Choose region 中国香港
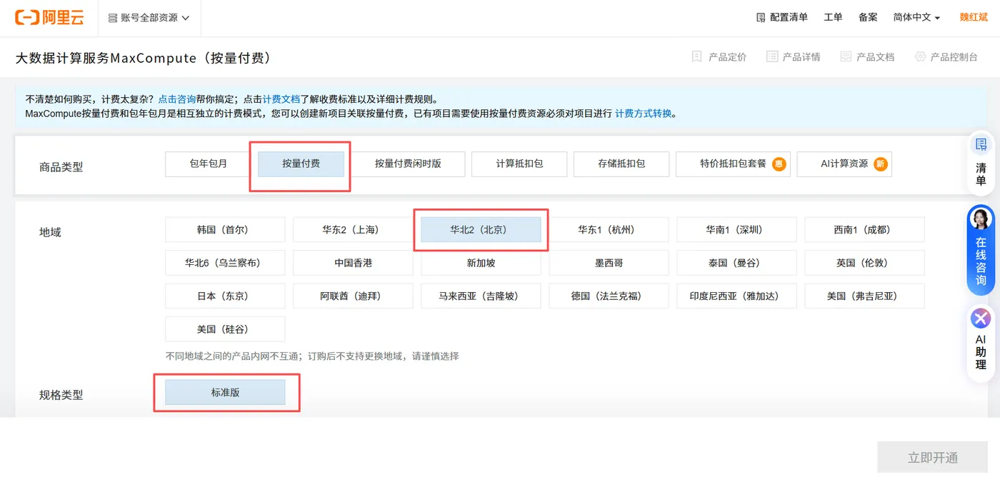The height and width of the screenshot is (487, 1000). coord(353,263)
